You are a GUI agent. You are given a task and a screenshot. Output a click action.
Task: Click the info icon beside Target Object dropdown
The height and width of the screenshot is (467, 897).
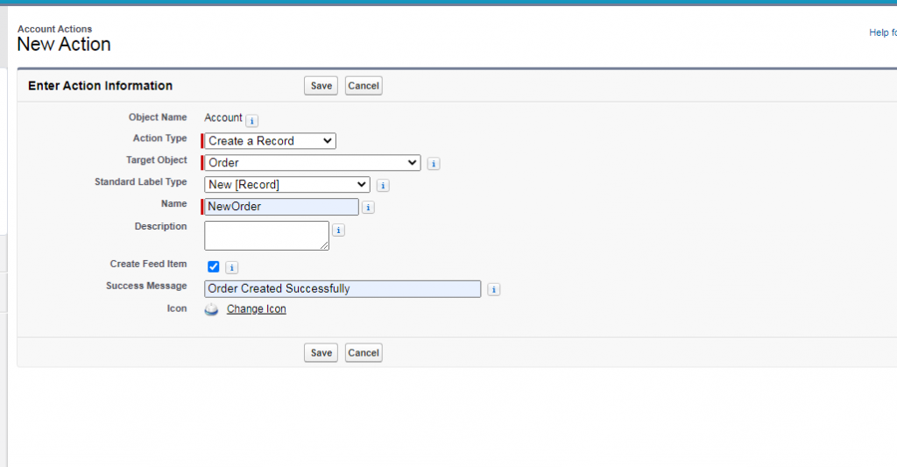pyautogui.click(x=434, y=164)
